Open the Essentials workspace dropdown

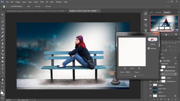click(171, 6)
